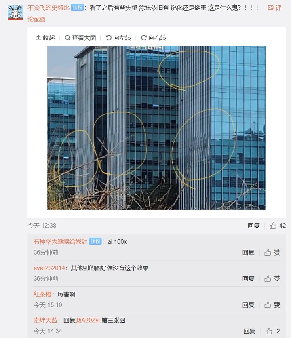The width and height of the screenshot is (291, 338).
Task: Open profile of 有种华为继续给我封
Action: [x=60, y=242]
